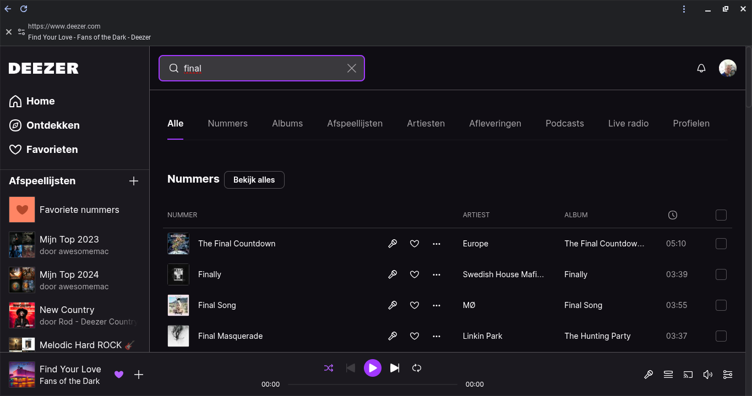
Task: Go to the previous track
Action: coord(351,368)
